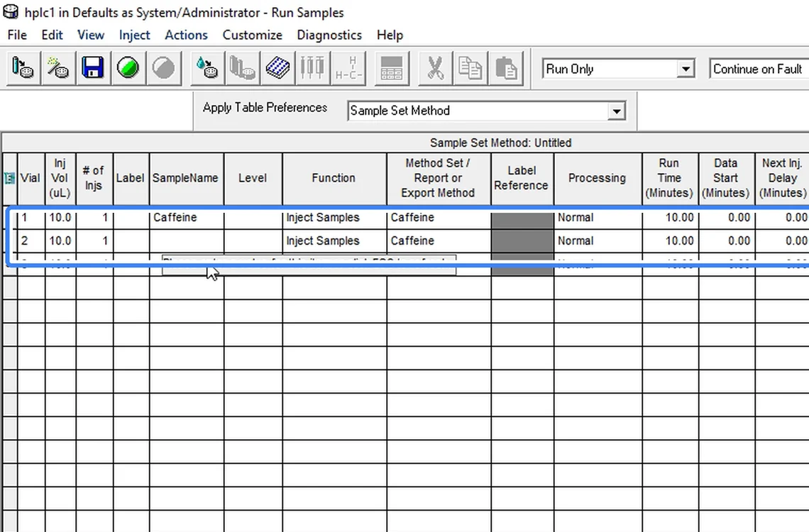Image resolution: width=809 pixels, height=532 pixels.
Task: Click the load sample set method icon
Action: point(23,68)
